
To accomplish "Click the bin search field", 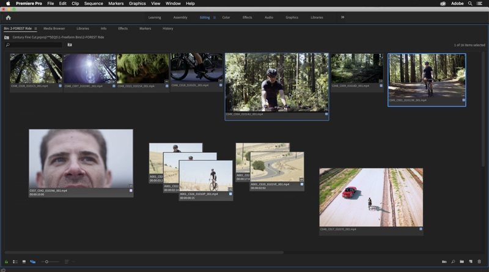I will pyautogui.click(x=34, y=45).
